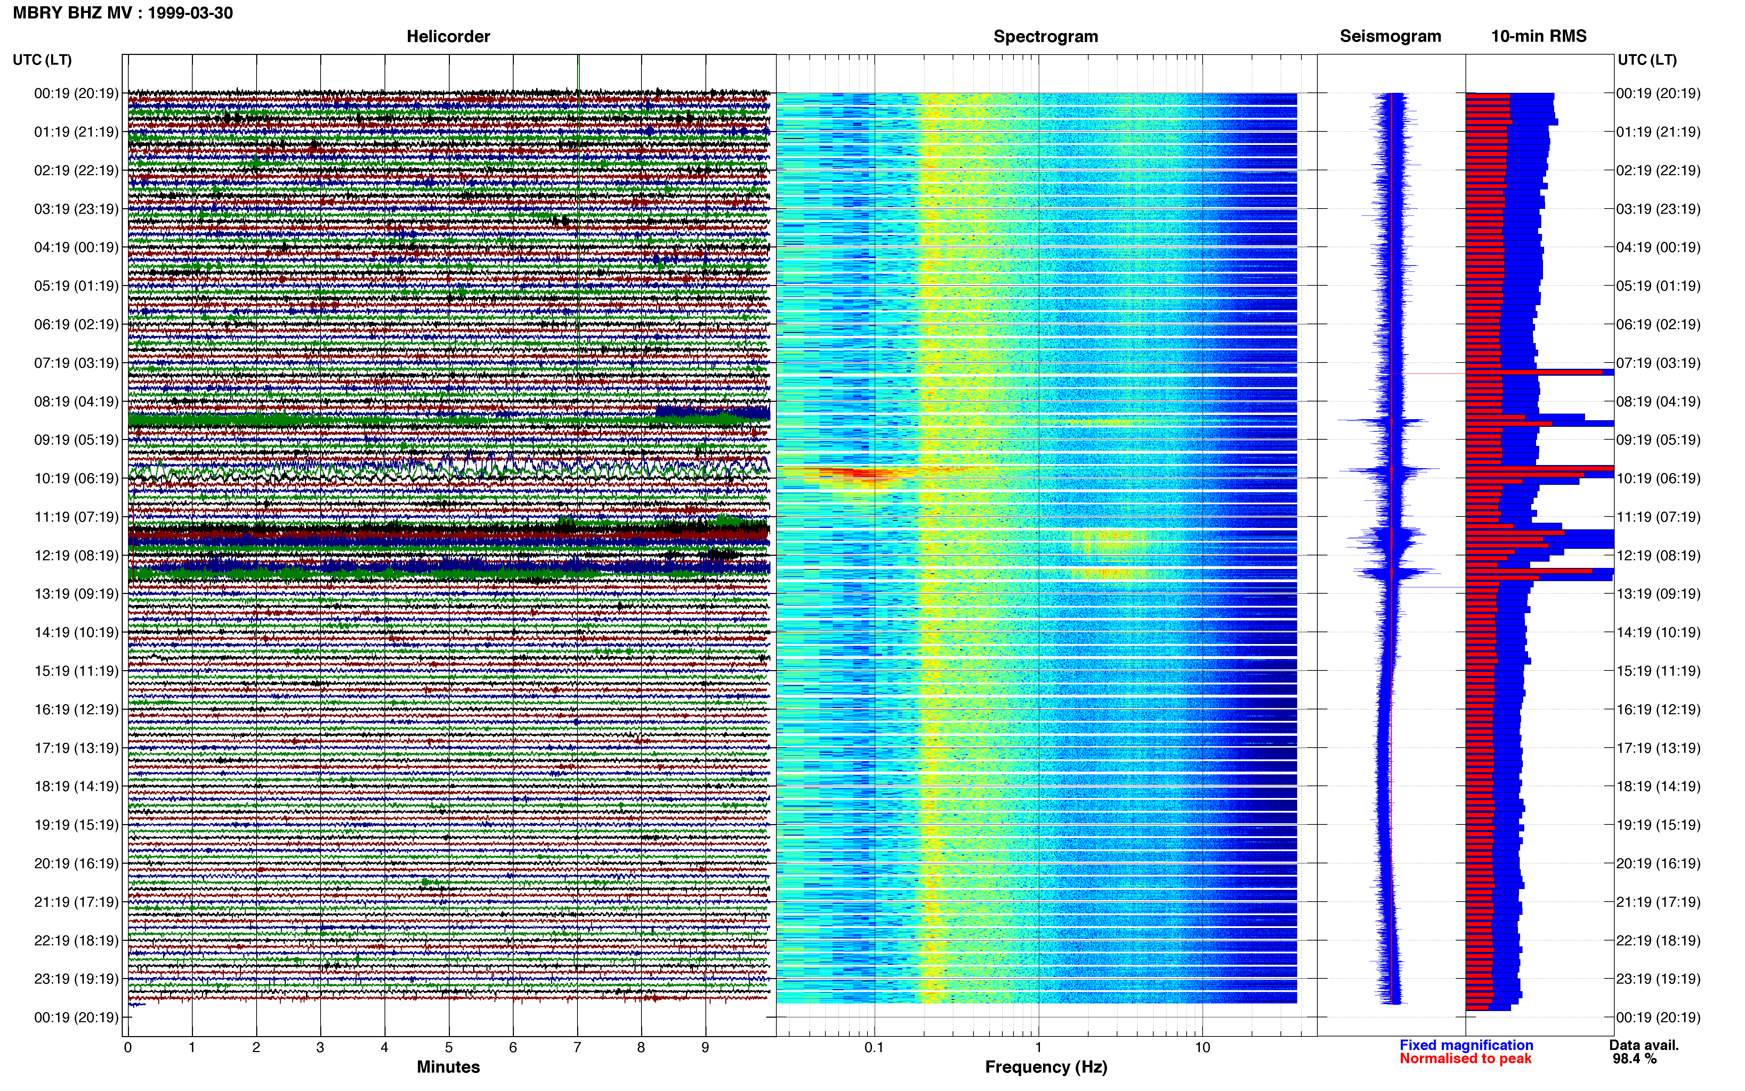Click "03:19 (23:19)" on the Helicorder time axis
Image resolution: width=1745 pixels, height=1091 pixels.
click(x=76, y=209)
